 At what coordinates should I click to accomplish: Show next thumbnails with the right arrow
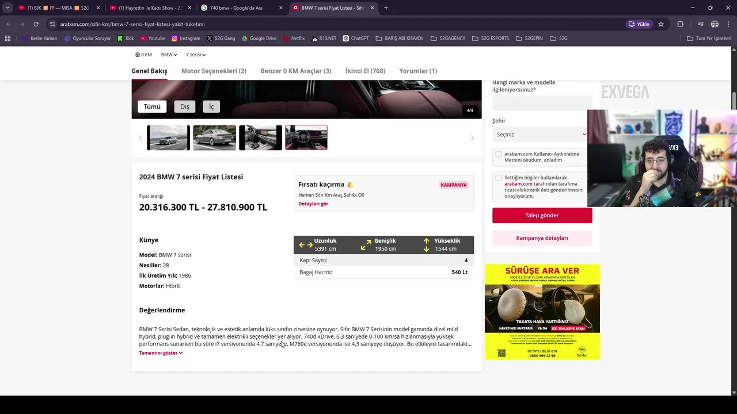[472, 138]
